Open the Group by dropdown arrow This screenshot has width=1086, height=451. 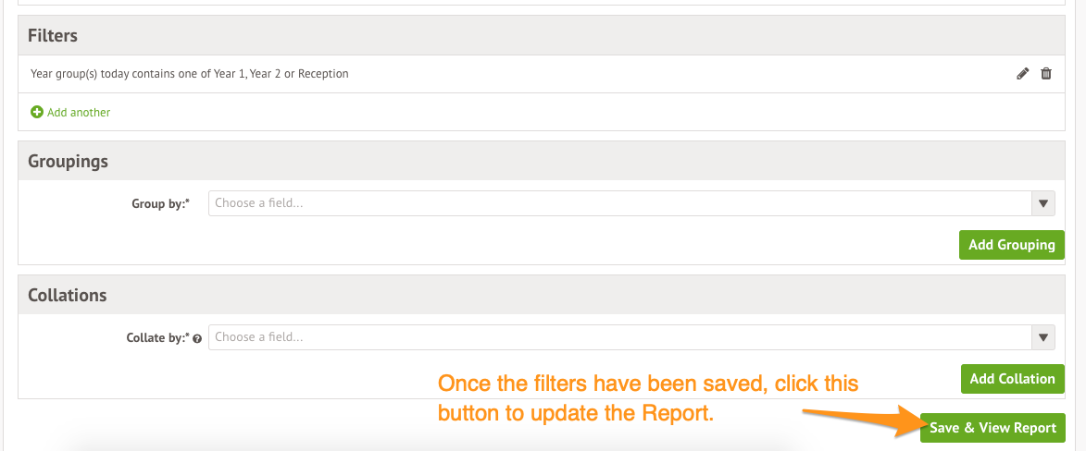[1043, 203]
